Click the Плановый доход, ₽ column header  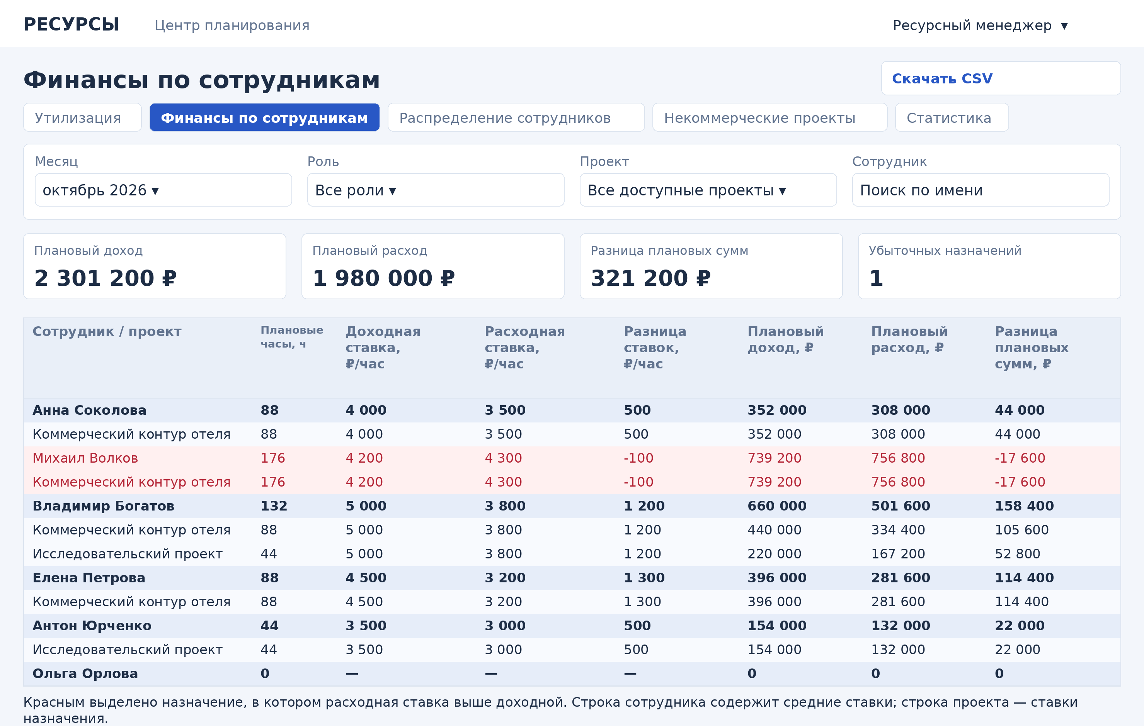click(785, 339)
